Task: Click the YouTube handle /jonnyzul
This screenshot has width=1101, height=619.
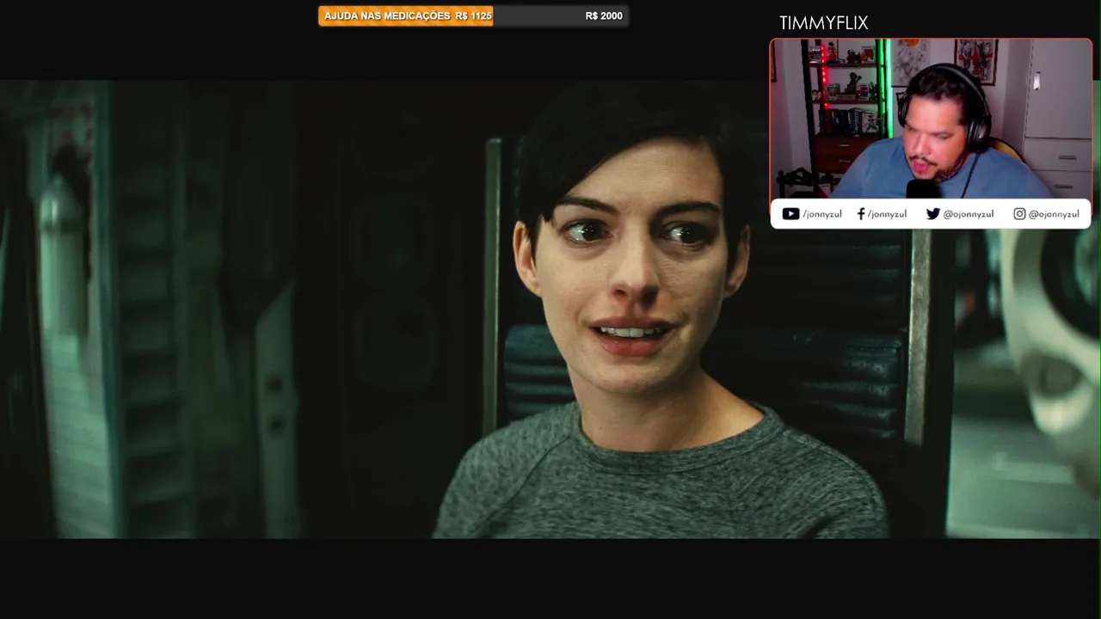Action: point(822,215)
